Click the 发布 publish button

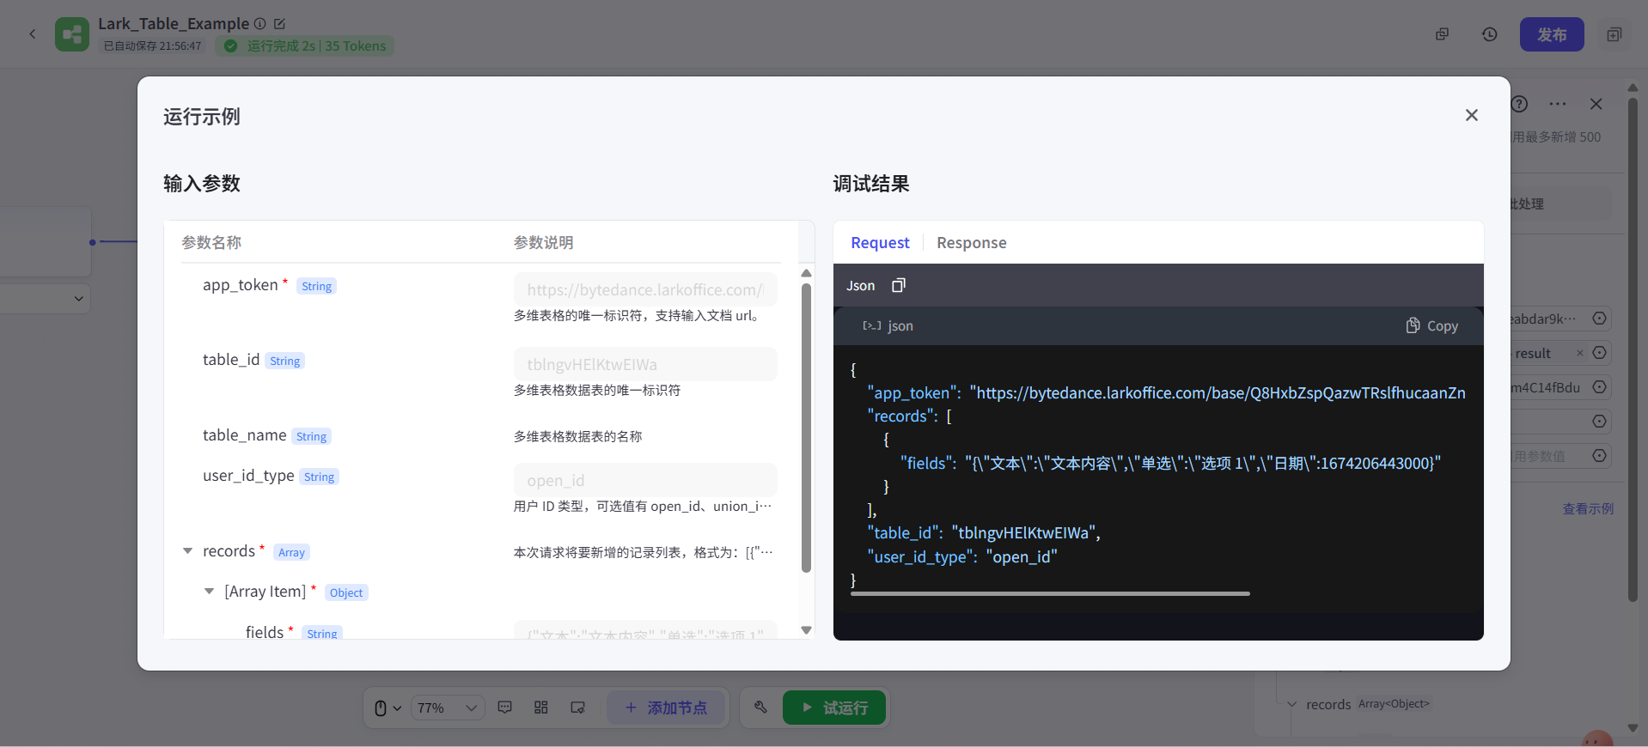[x=1551, y=34]
